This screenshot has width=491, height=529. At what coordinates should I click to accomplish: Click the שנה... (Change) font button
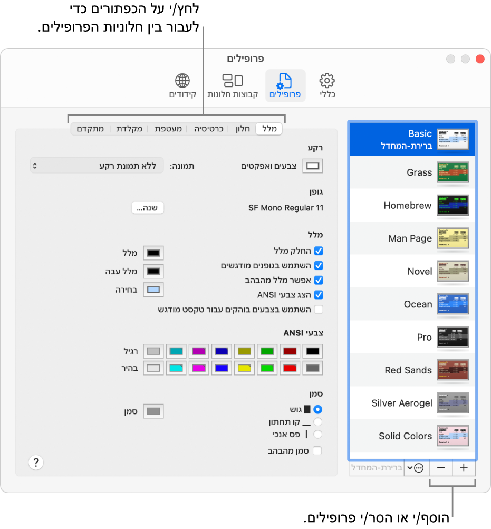148,208
